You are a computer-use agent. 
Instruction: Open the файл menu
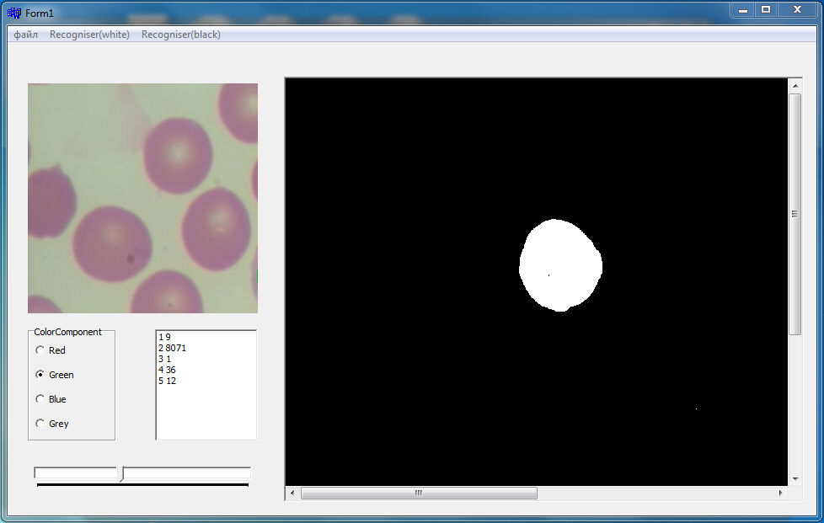26,35
